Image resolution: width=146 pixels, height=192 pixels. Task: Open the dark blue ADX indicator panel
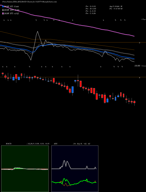coord(75,169)
